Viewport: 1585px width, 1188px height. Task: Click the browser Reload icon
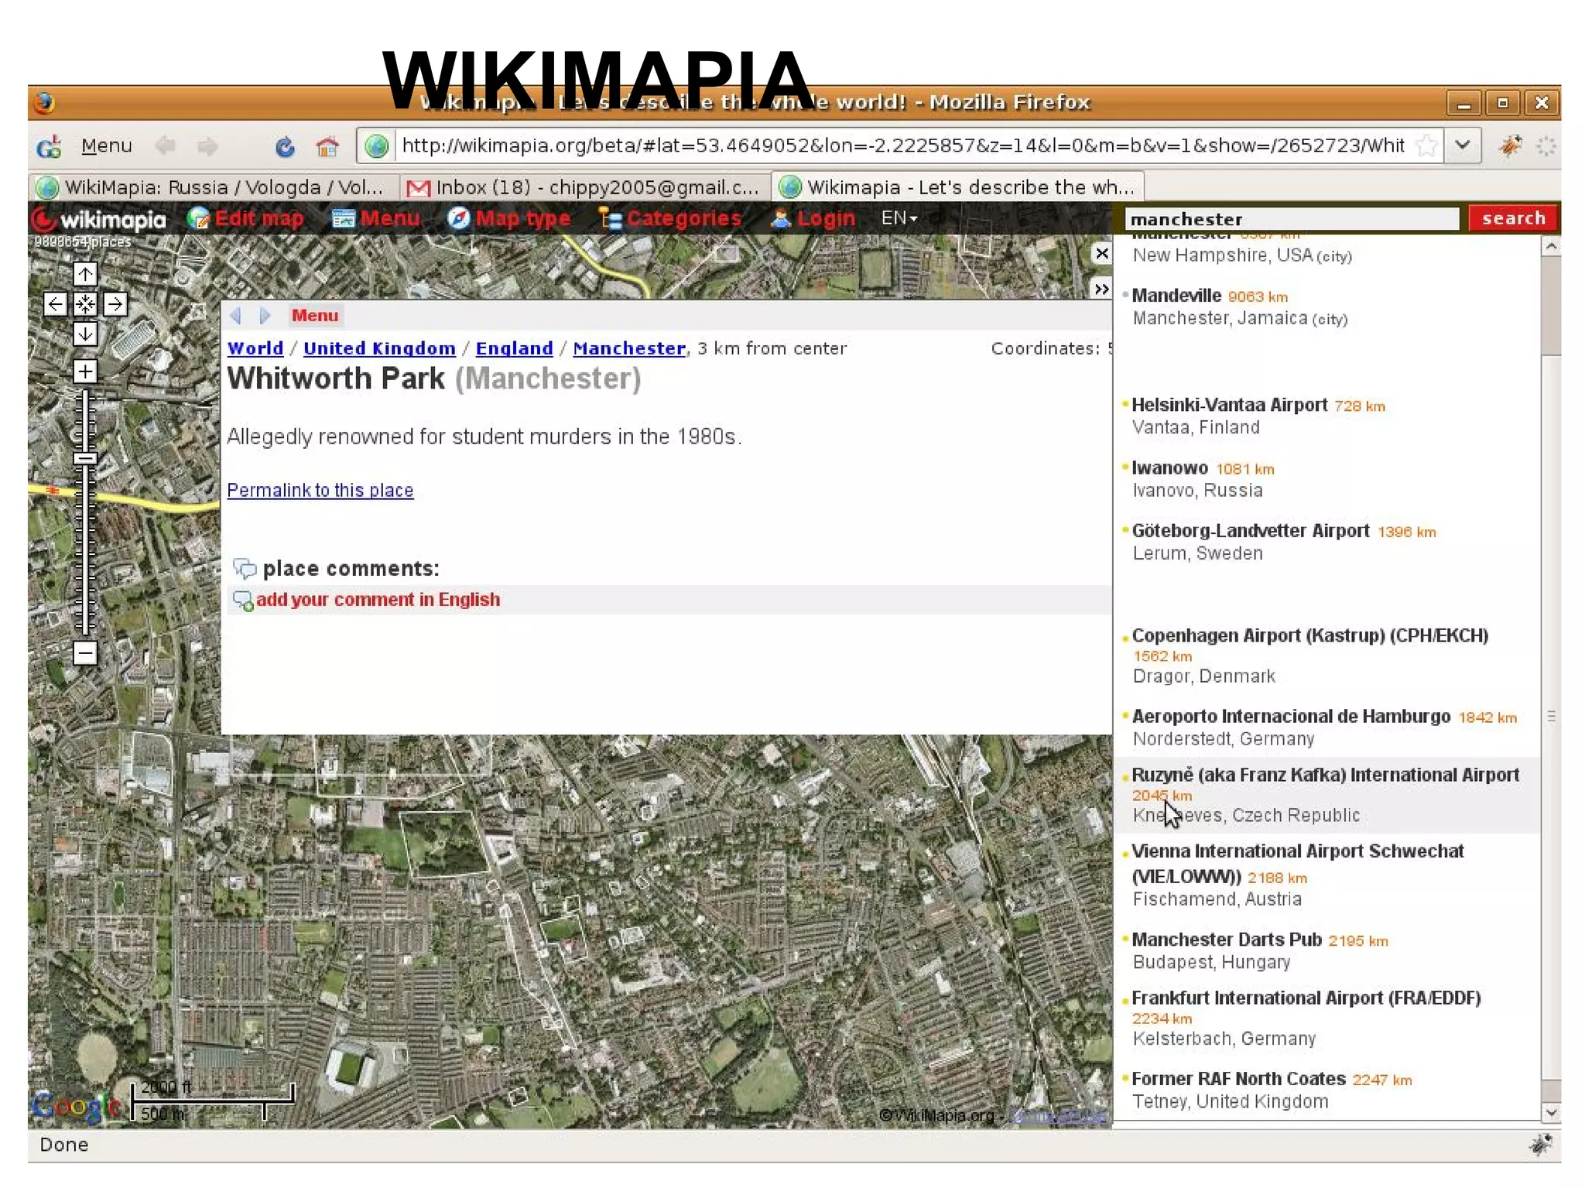(285, 146)
